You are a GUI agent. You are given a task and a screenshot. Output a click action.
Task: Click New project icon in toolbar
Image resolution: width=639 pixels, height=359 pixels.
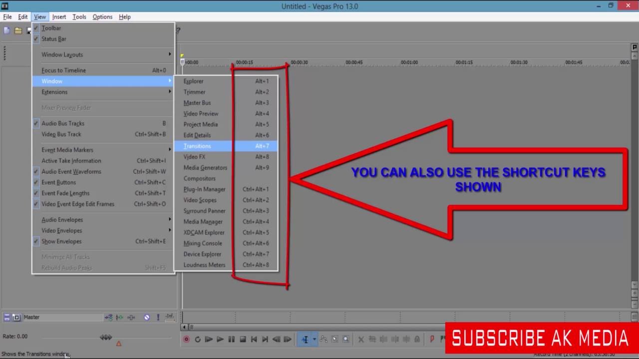(7, 30)
